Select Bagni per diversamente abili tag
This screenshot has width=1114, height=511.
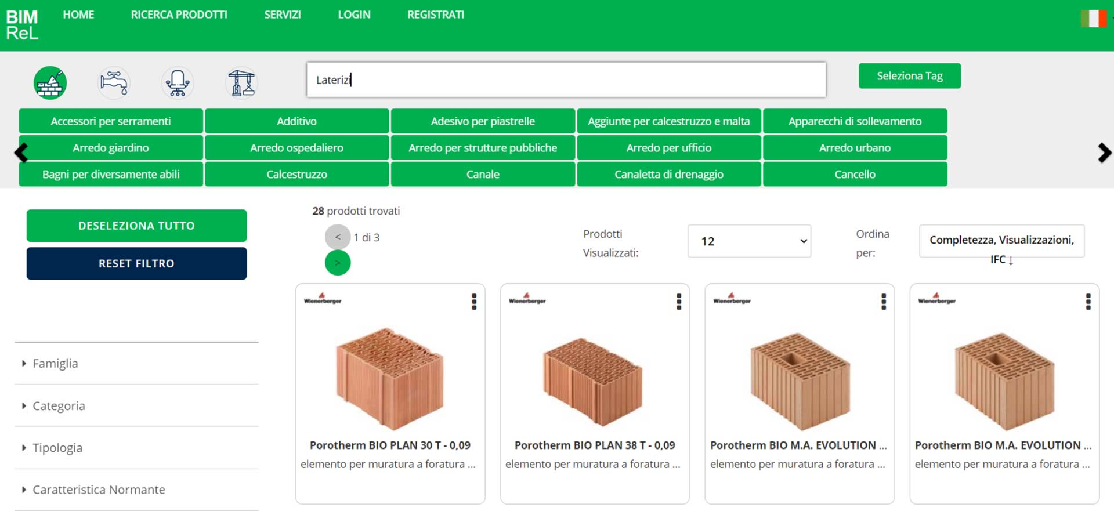click(x=111, y=174)
